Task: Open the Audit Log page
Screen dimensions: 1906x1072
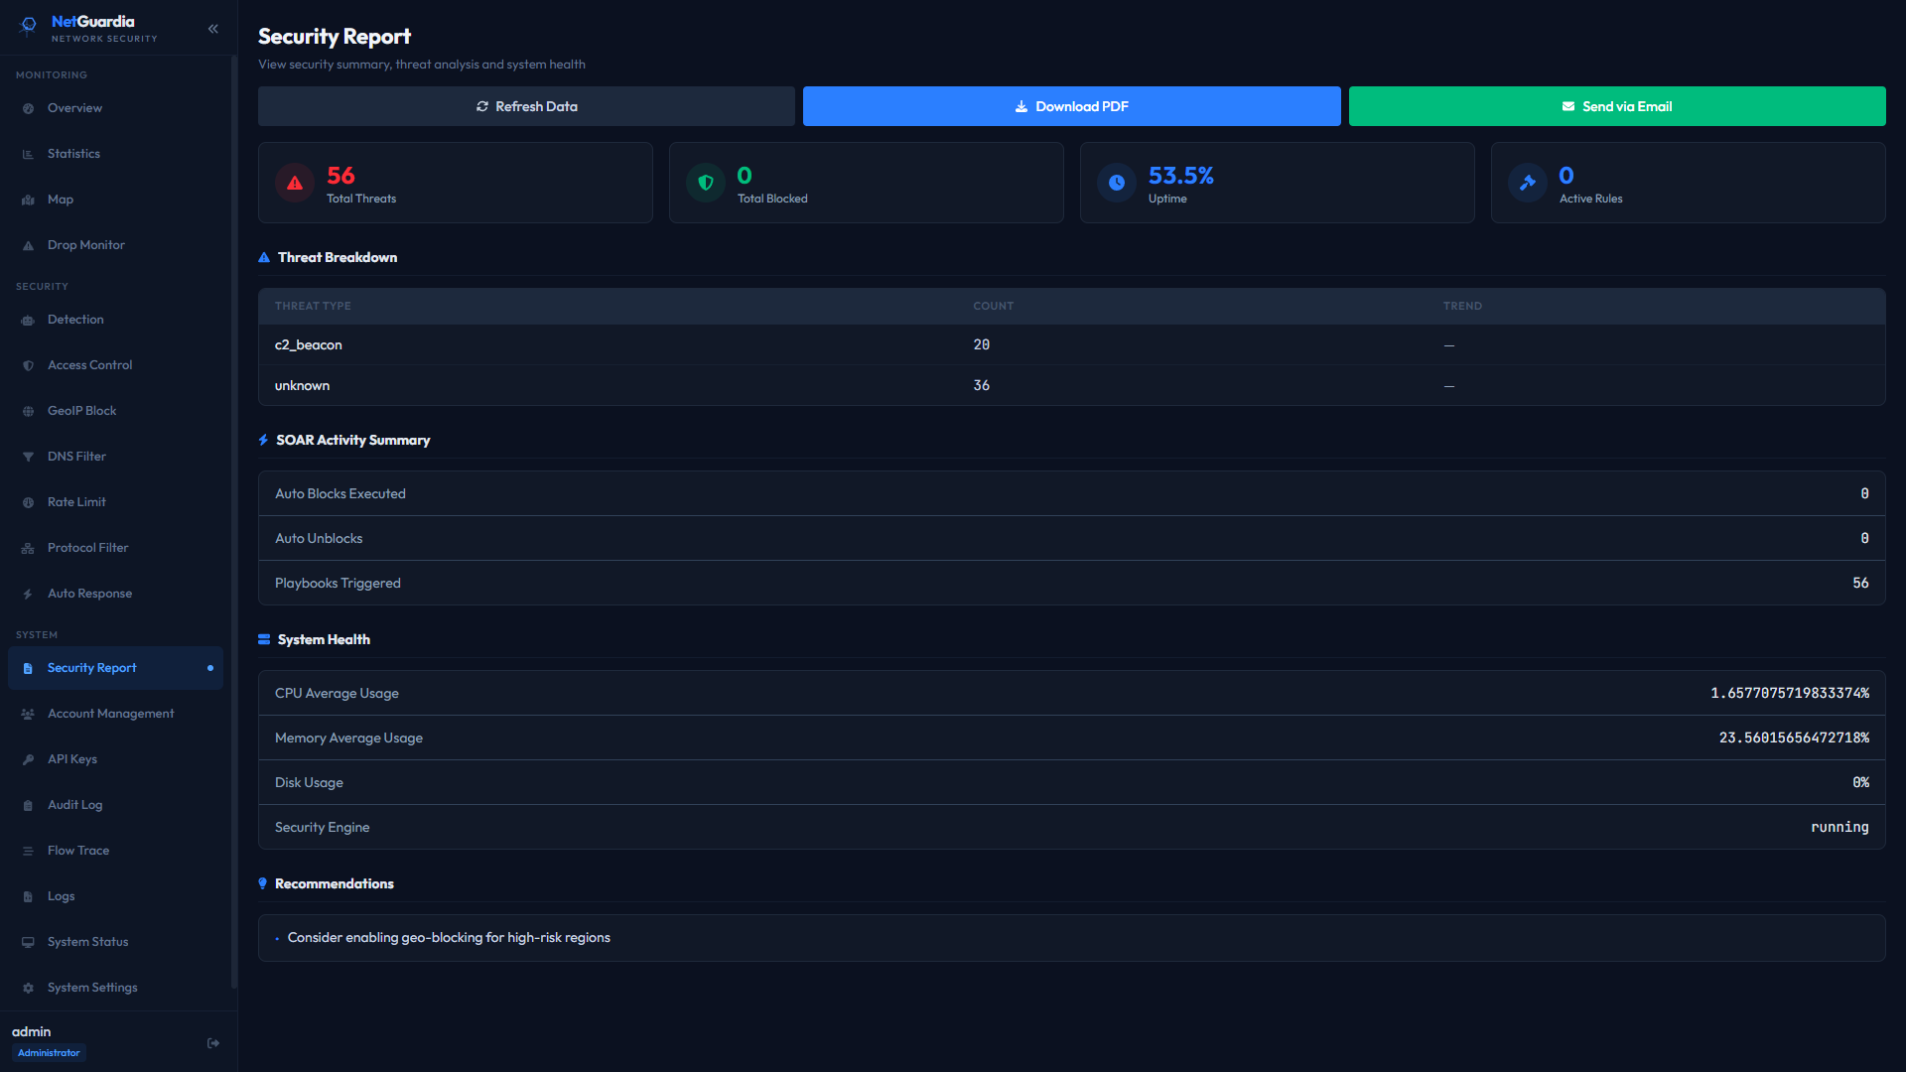Action: click(x=115, y=805)
